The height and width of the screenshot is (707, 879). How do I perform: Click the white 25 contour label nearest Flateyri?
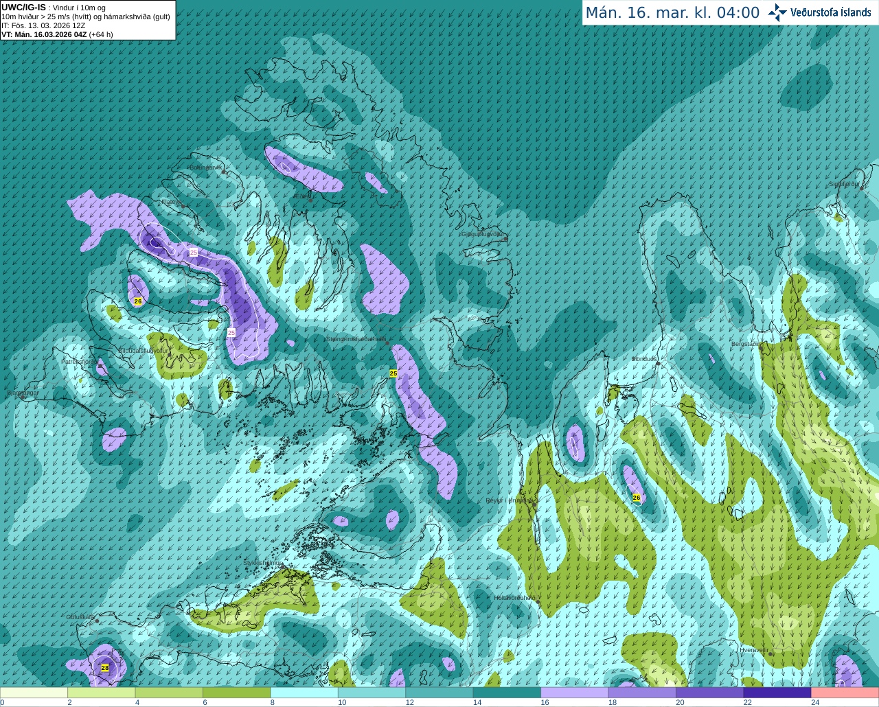(x=194, y=253)
